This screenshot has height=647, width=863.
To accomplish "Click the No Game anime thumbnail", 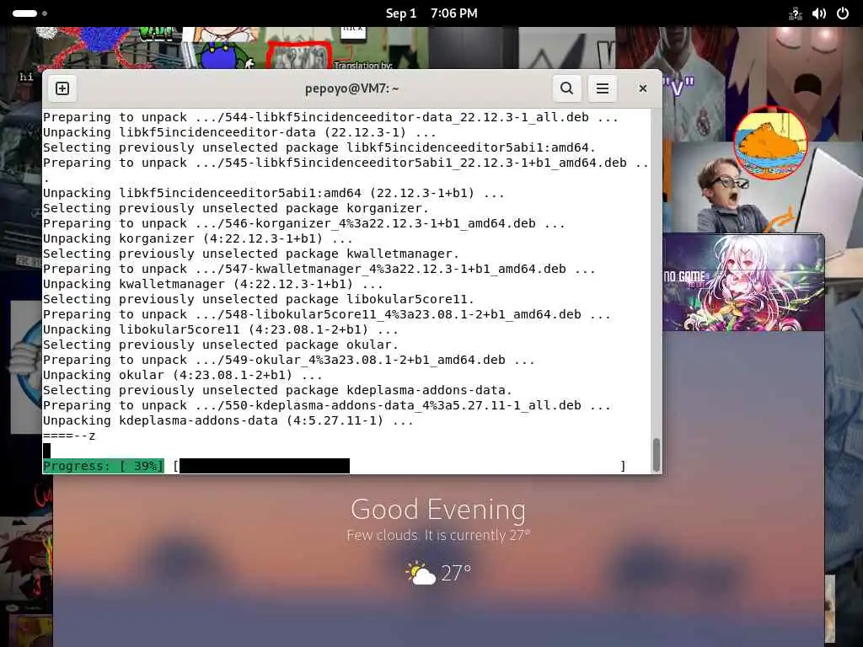I will (x=743, y=282).
